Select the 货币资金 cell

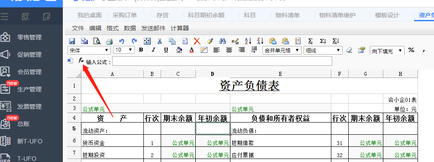pyautogui.click(x=112, y=141)
